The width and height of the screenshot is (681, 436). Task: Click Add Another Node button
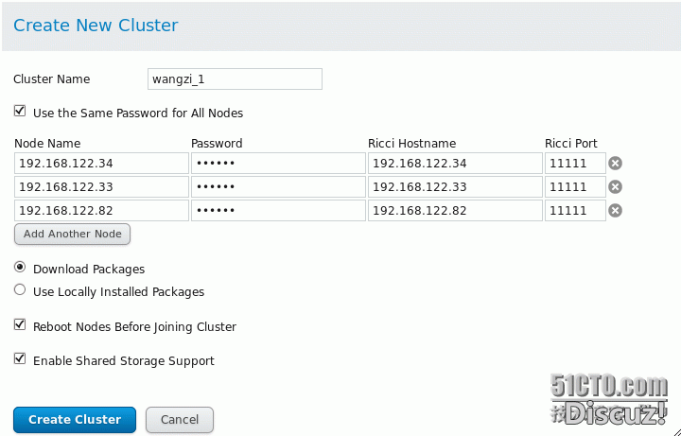pos(73,234)
